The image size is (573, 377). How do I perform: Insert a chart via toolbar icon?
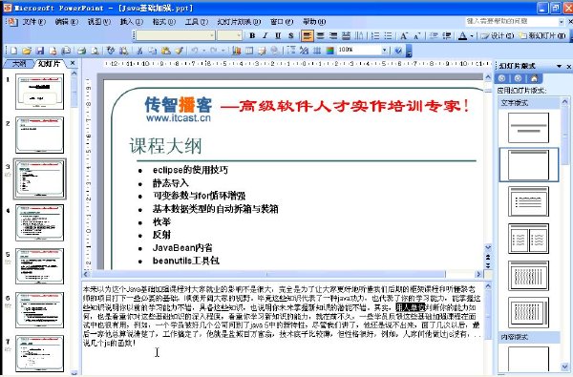click(x=237, y=51)
